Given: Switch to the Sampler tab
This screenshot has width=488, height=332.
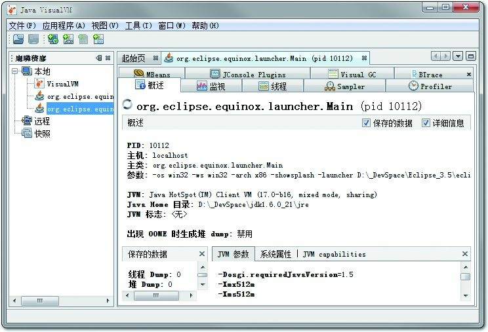Looking at the screenshot, I should pos(344,86).
